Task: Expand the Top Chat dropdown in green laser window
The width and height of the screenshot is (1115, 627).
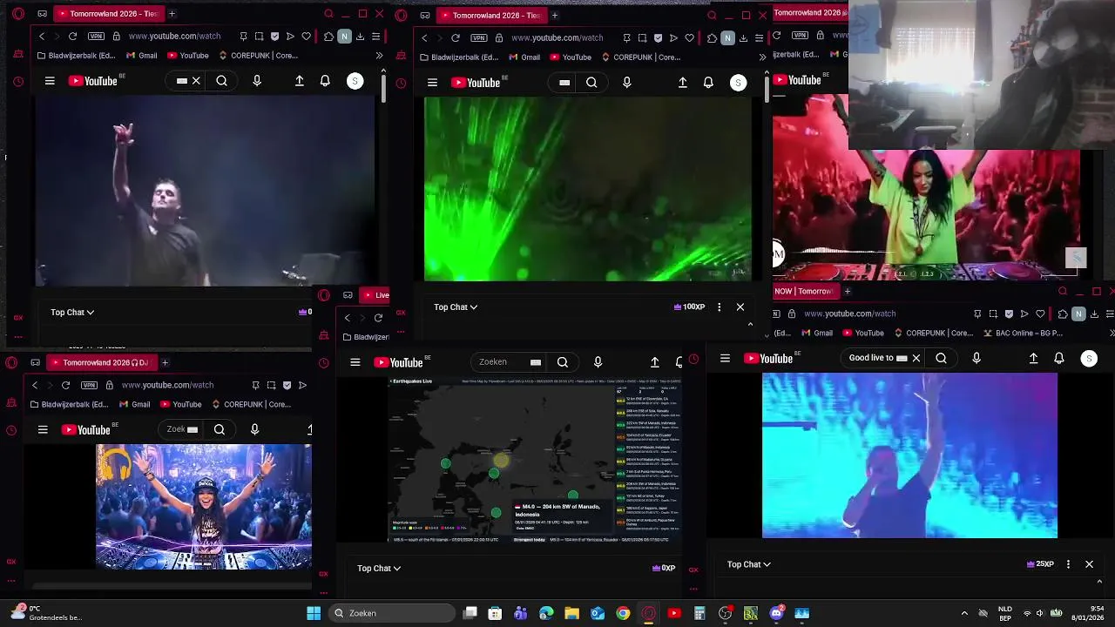Action: pyautogui.click(x=456, y=307)
